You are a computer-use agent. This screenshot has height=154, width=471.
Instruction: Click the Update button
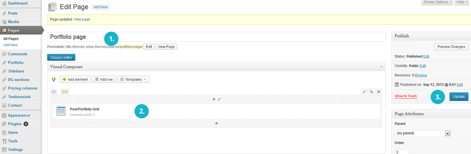tap(459, 97)
